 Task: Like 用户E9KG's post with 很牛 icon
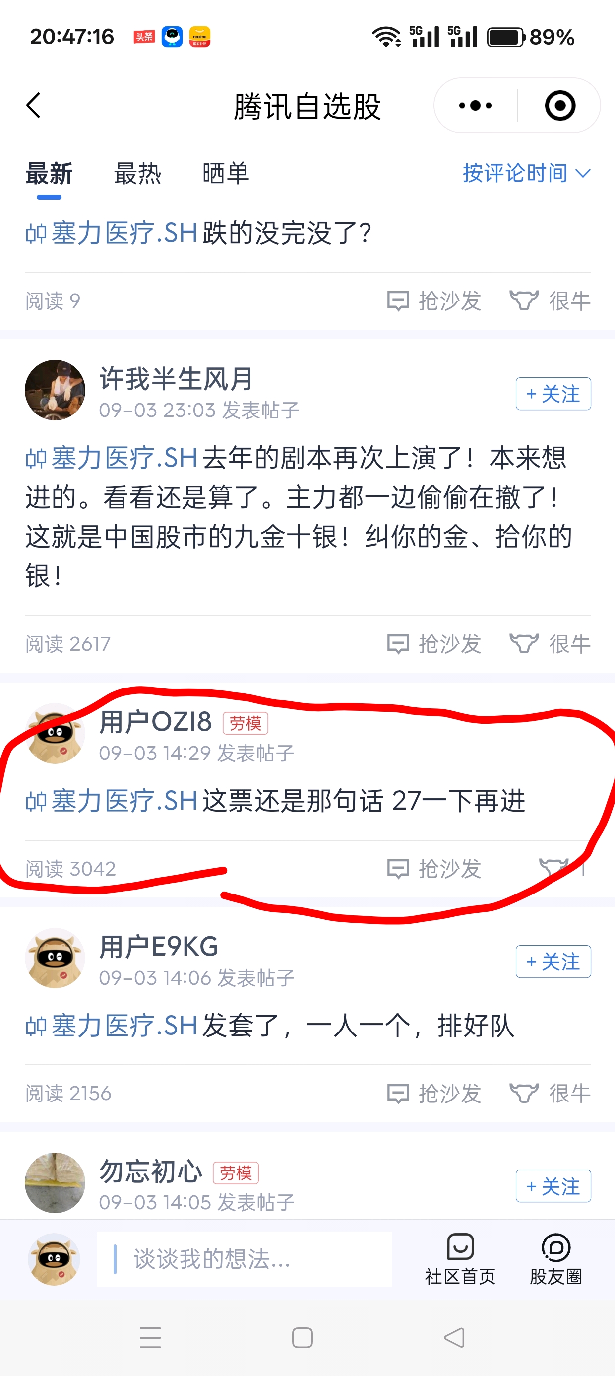550,1093
